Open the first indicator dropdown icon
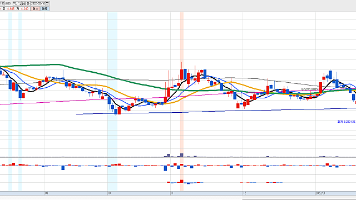This screenshot has height=200, width=356. pos(14,3)
